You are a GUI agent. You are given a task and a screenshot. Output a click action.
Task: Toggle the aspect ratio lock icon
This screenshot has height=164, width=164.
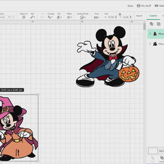(x=120, y=14)
